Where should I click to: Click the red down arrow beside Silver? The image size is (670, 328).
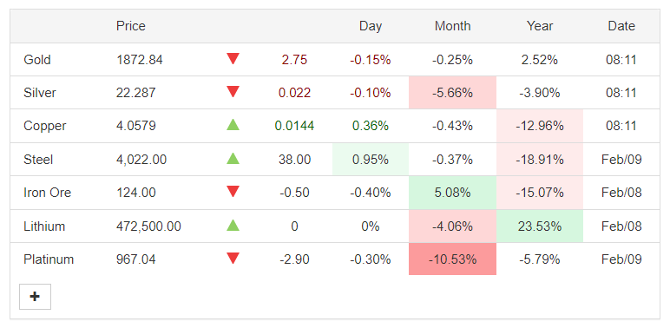click(233, 92)
